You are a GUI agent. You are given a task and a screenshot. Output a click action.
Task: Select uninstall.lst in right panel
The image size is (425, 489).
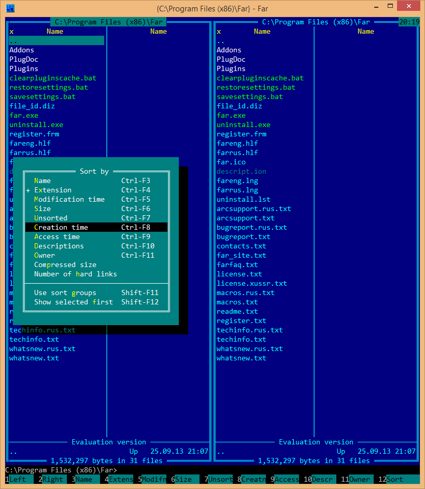coord(244,200)
